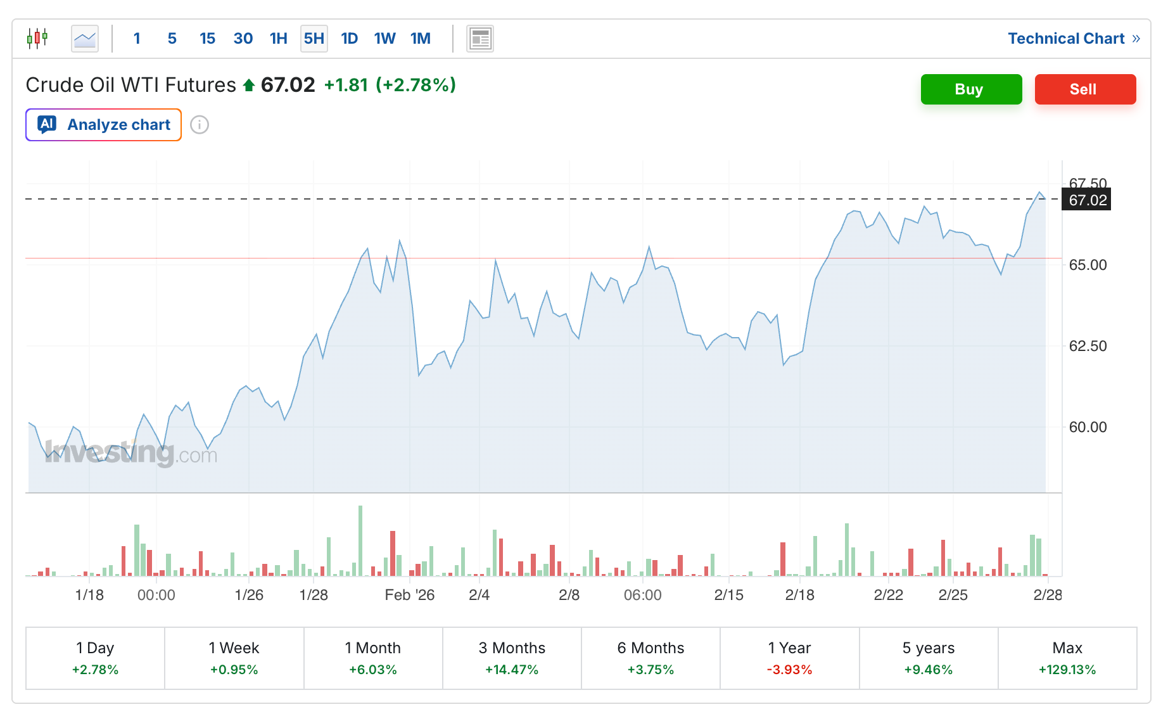Select the 1D interval
The height and width of the screenshot is (721, 1168).
tap(350, 39)
